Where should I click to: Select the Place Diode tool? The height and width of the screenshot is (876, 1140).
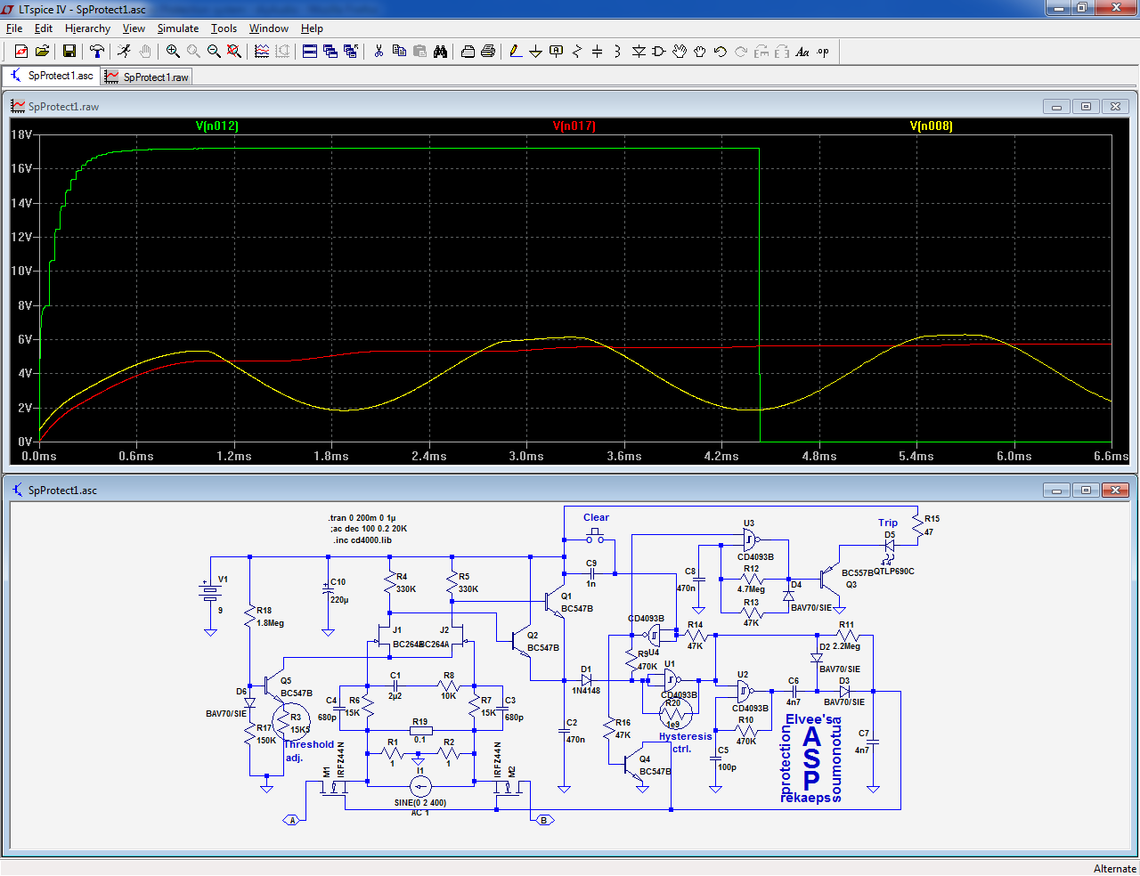click(639, 52)
